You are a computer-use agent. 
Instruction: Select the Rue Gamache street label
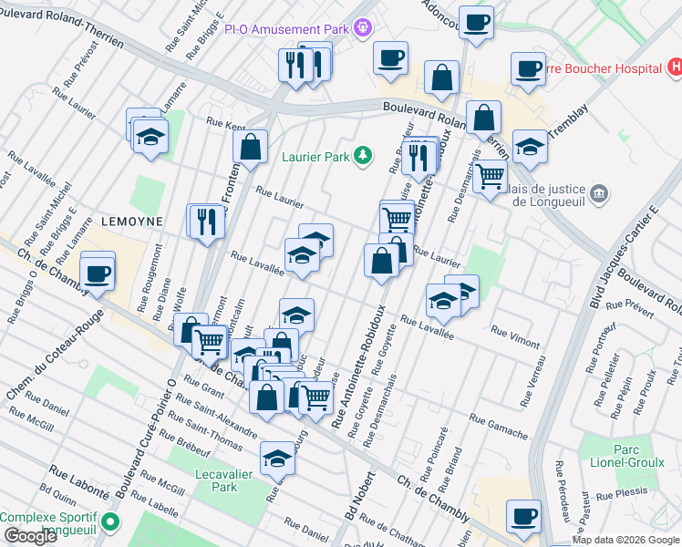coord(499,427)
